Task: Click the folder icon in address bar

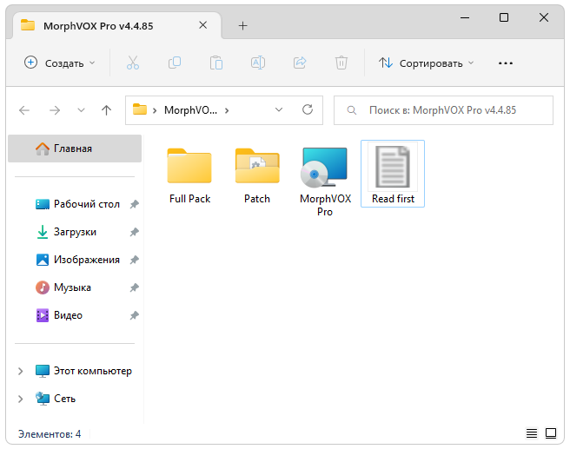Action: [x=140, y=109]
